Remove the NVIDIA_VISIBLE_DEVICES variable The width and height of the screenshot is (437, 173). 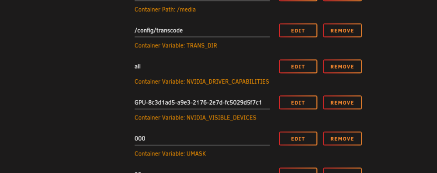pos(342,103)
